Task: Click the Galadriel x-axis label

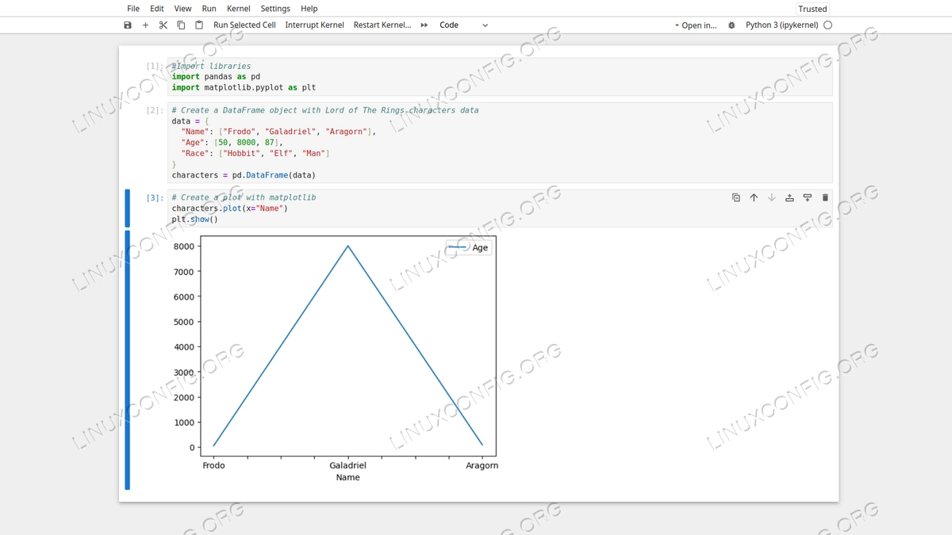Action: tap(347, 466)
